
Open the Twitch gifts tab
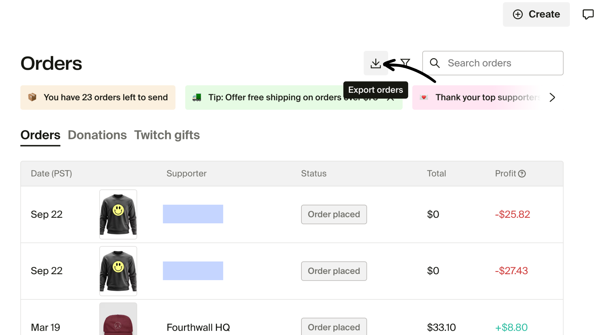click(167, 135)
